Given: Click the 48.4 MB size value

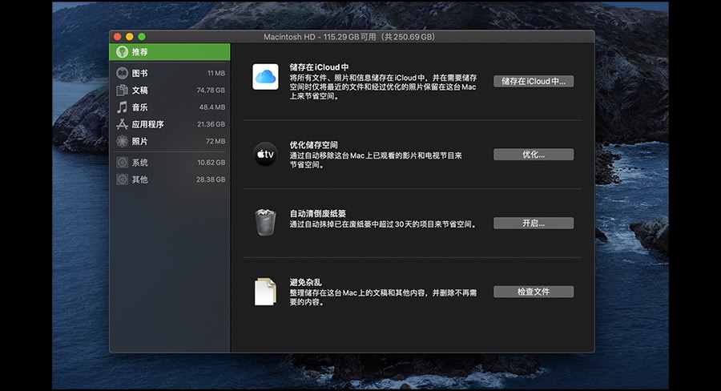Looking at the screenshot, I should click(x=212, y=107).
